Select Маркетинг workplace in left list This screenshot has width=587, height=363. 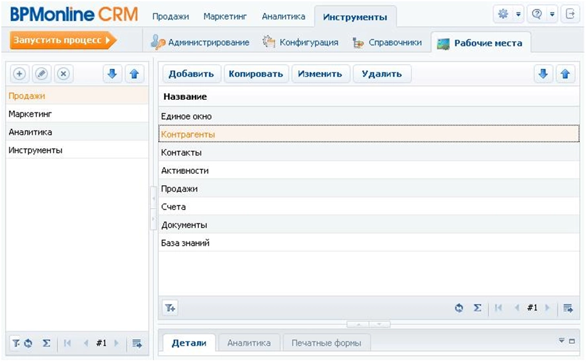click(x=77, y=114)
